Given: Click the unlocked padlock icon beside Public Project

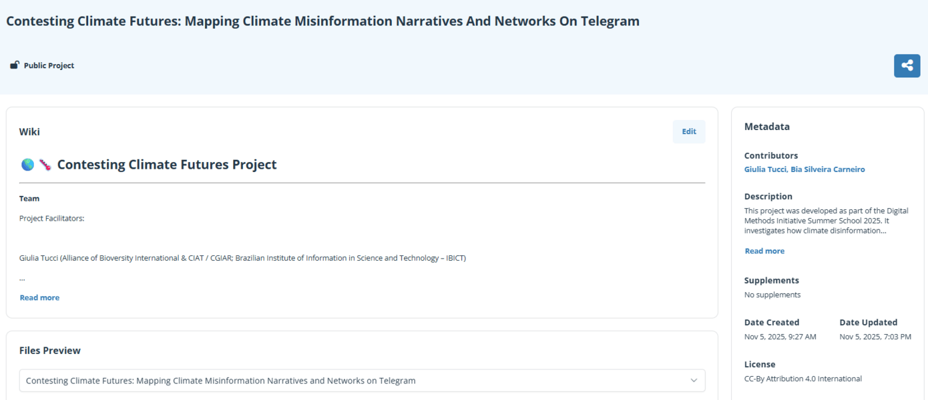Looking at the screenshot, I should click(15, 65).
